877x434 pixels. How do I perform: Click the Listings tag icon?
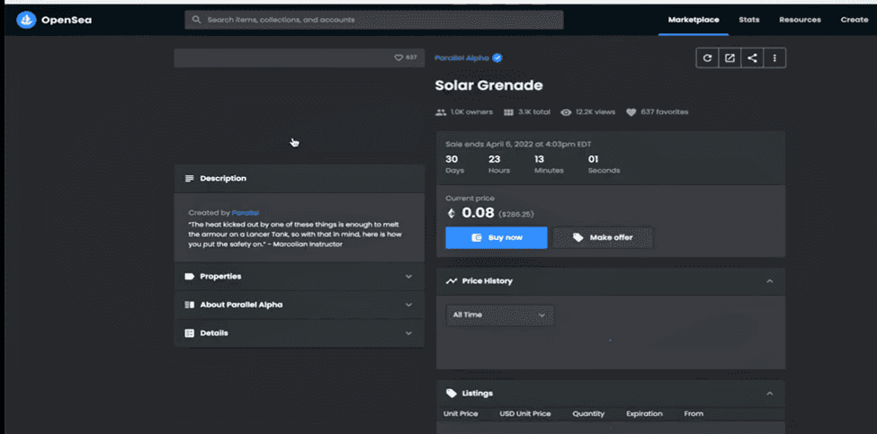click(x=452, y=394)
